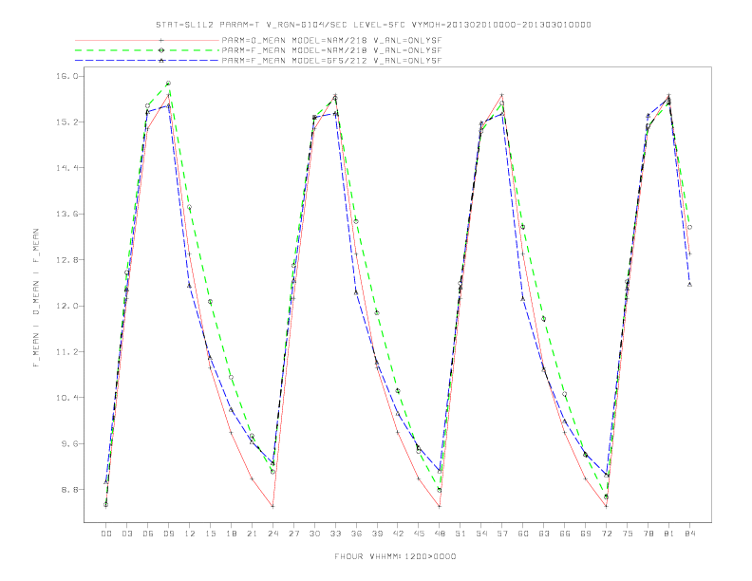
Task: Click y-axis tick label 11.2
Action: tap(66, 352)
